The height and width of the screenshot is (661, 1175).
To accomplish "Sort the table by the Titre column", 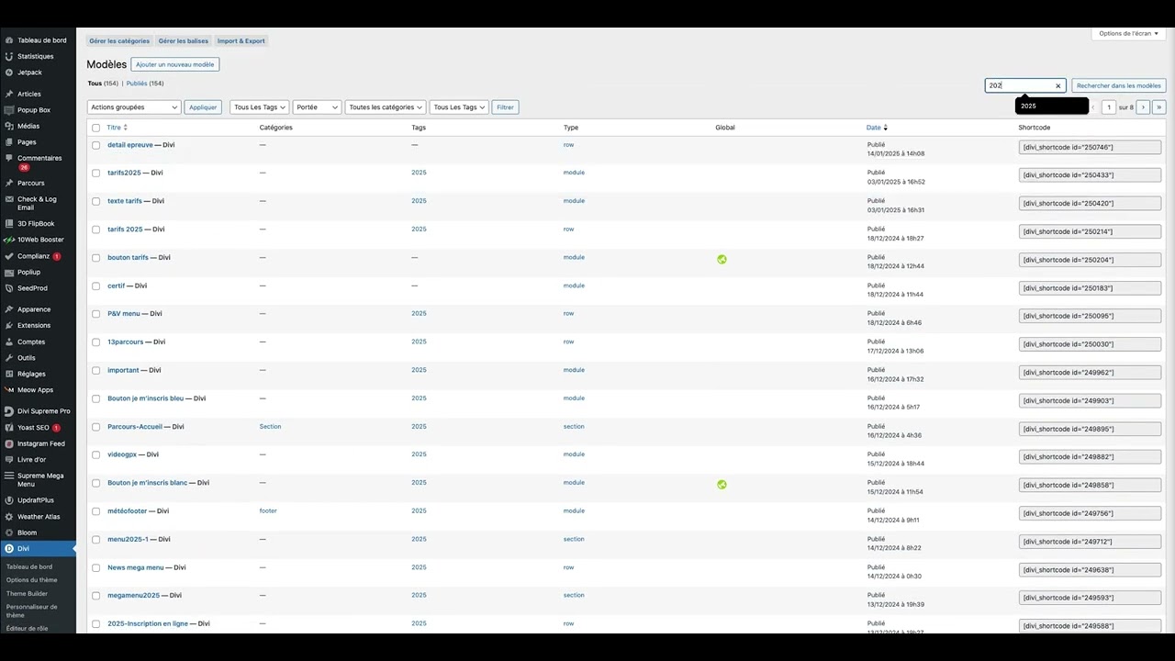I will coord(117,128).
